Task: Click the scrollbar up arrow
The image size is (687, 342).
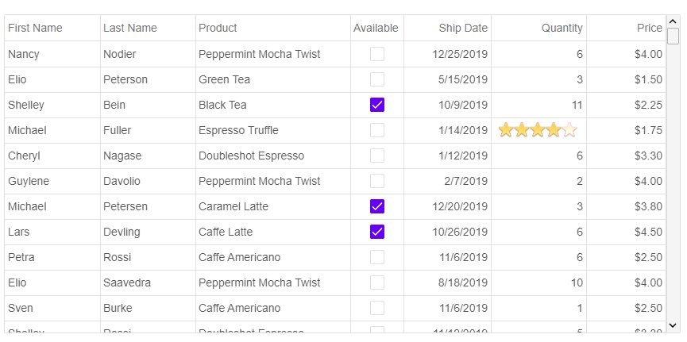Action: pos(673,21)
